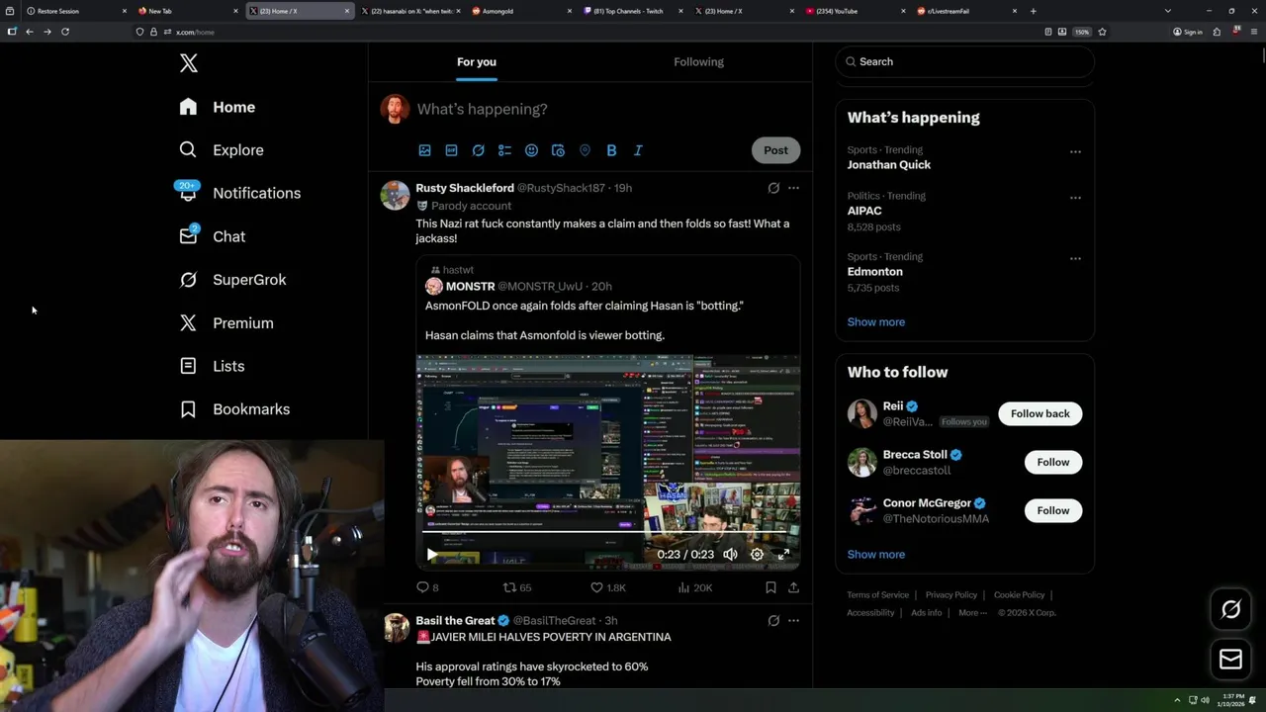This screenshot has width=1266, height=712.
Task: Open Explore from the sidebar
Action: point(222,150)
